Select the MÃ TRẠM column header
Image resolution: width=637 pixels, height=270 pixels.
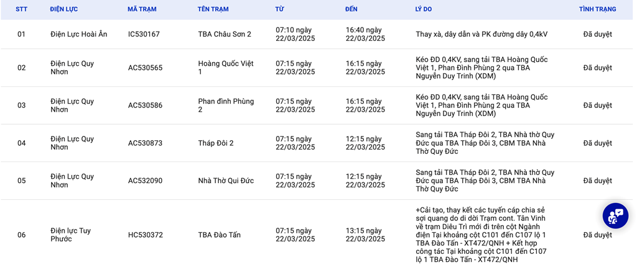click(x=142, y=9)
